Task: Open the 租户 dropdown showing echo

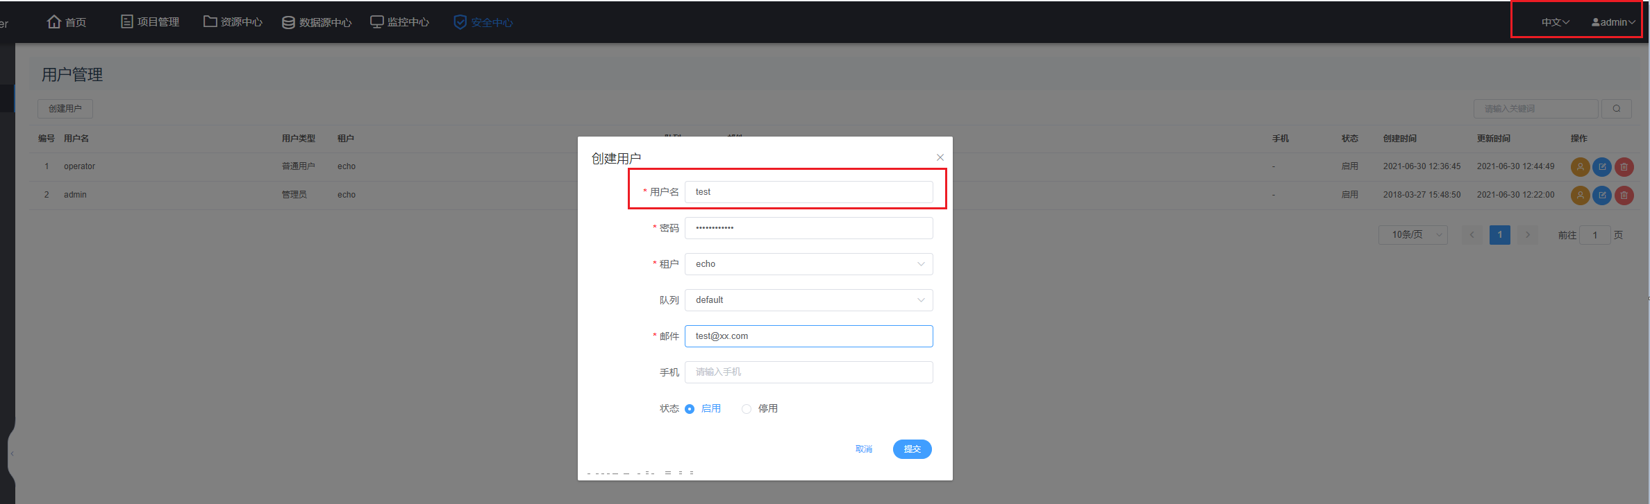Action: 809,264
